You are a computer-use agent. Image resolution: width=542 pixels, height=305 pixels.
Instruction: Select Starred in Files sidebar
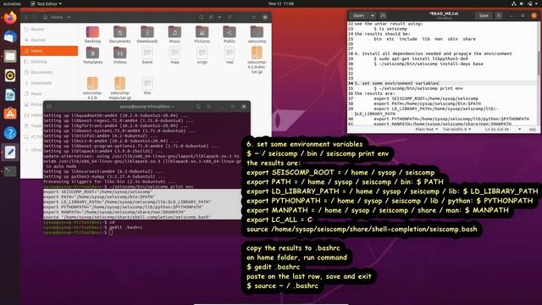[x=49, y=40]
